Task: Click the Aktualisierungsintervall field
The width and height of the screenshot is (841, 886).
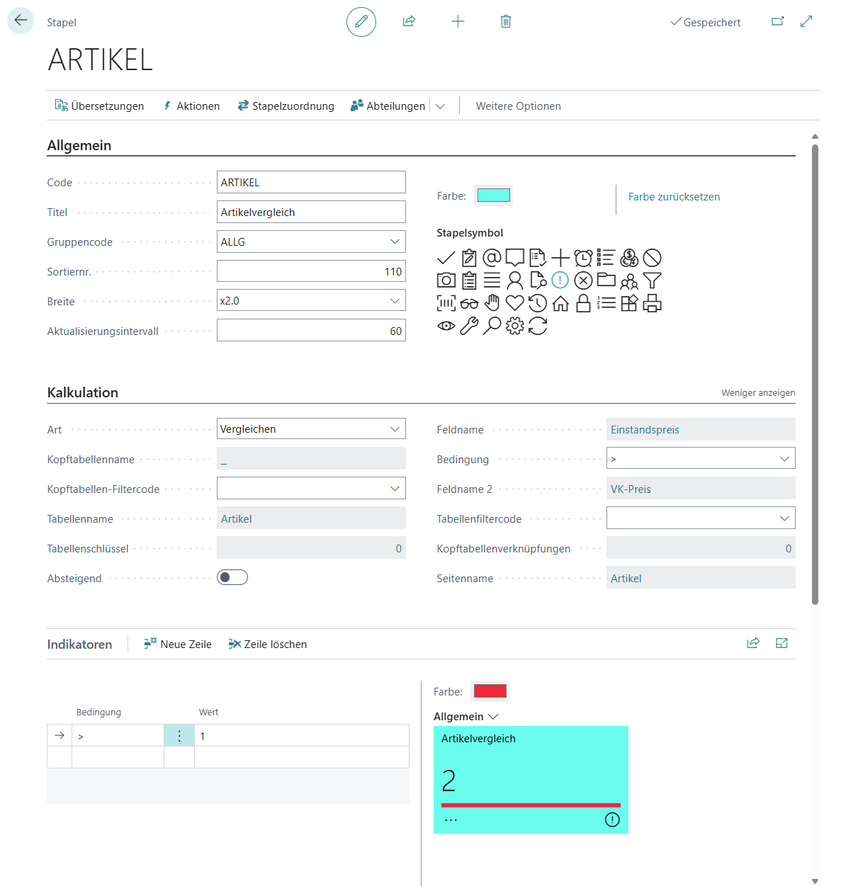Action: [311, 331]
